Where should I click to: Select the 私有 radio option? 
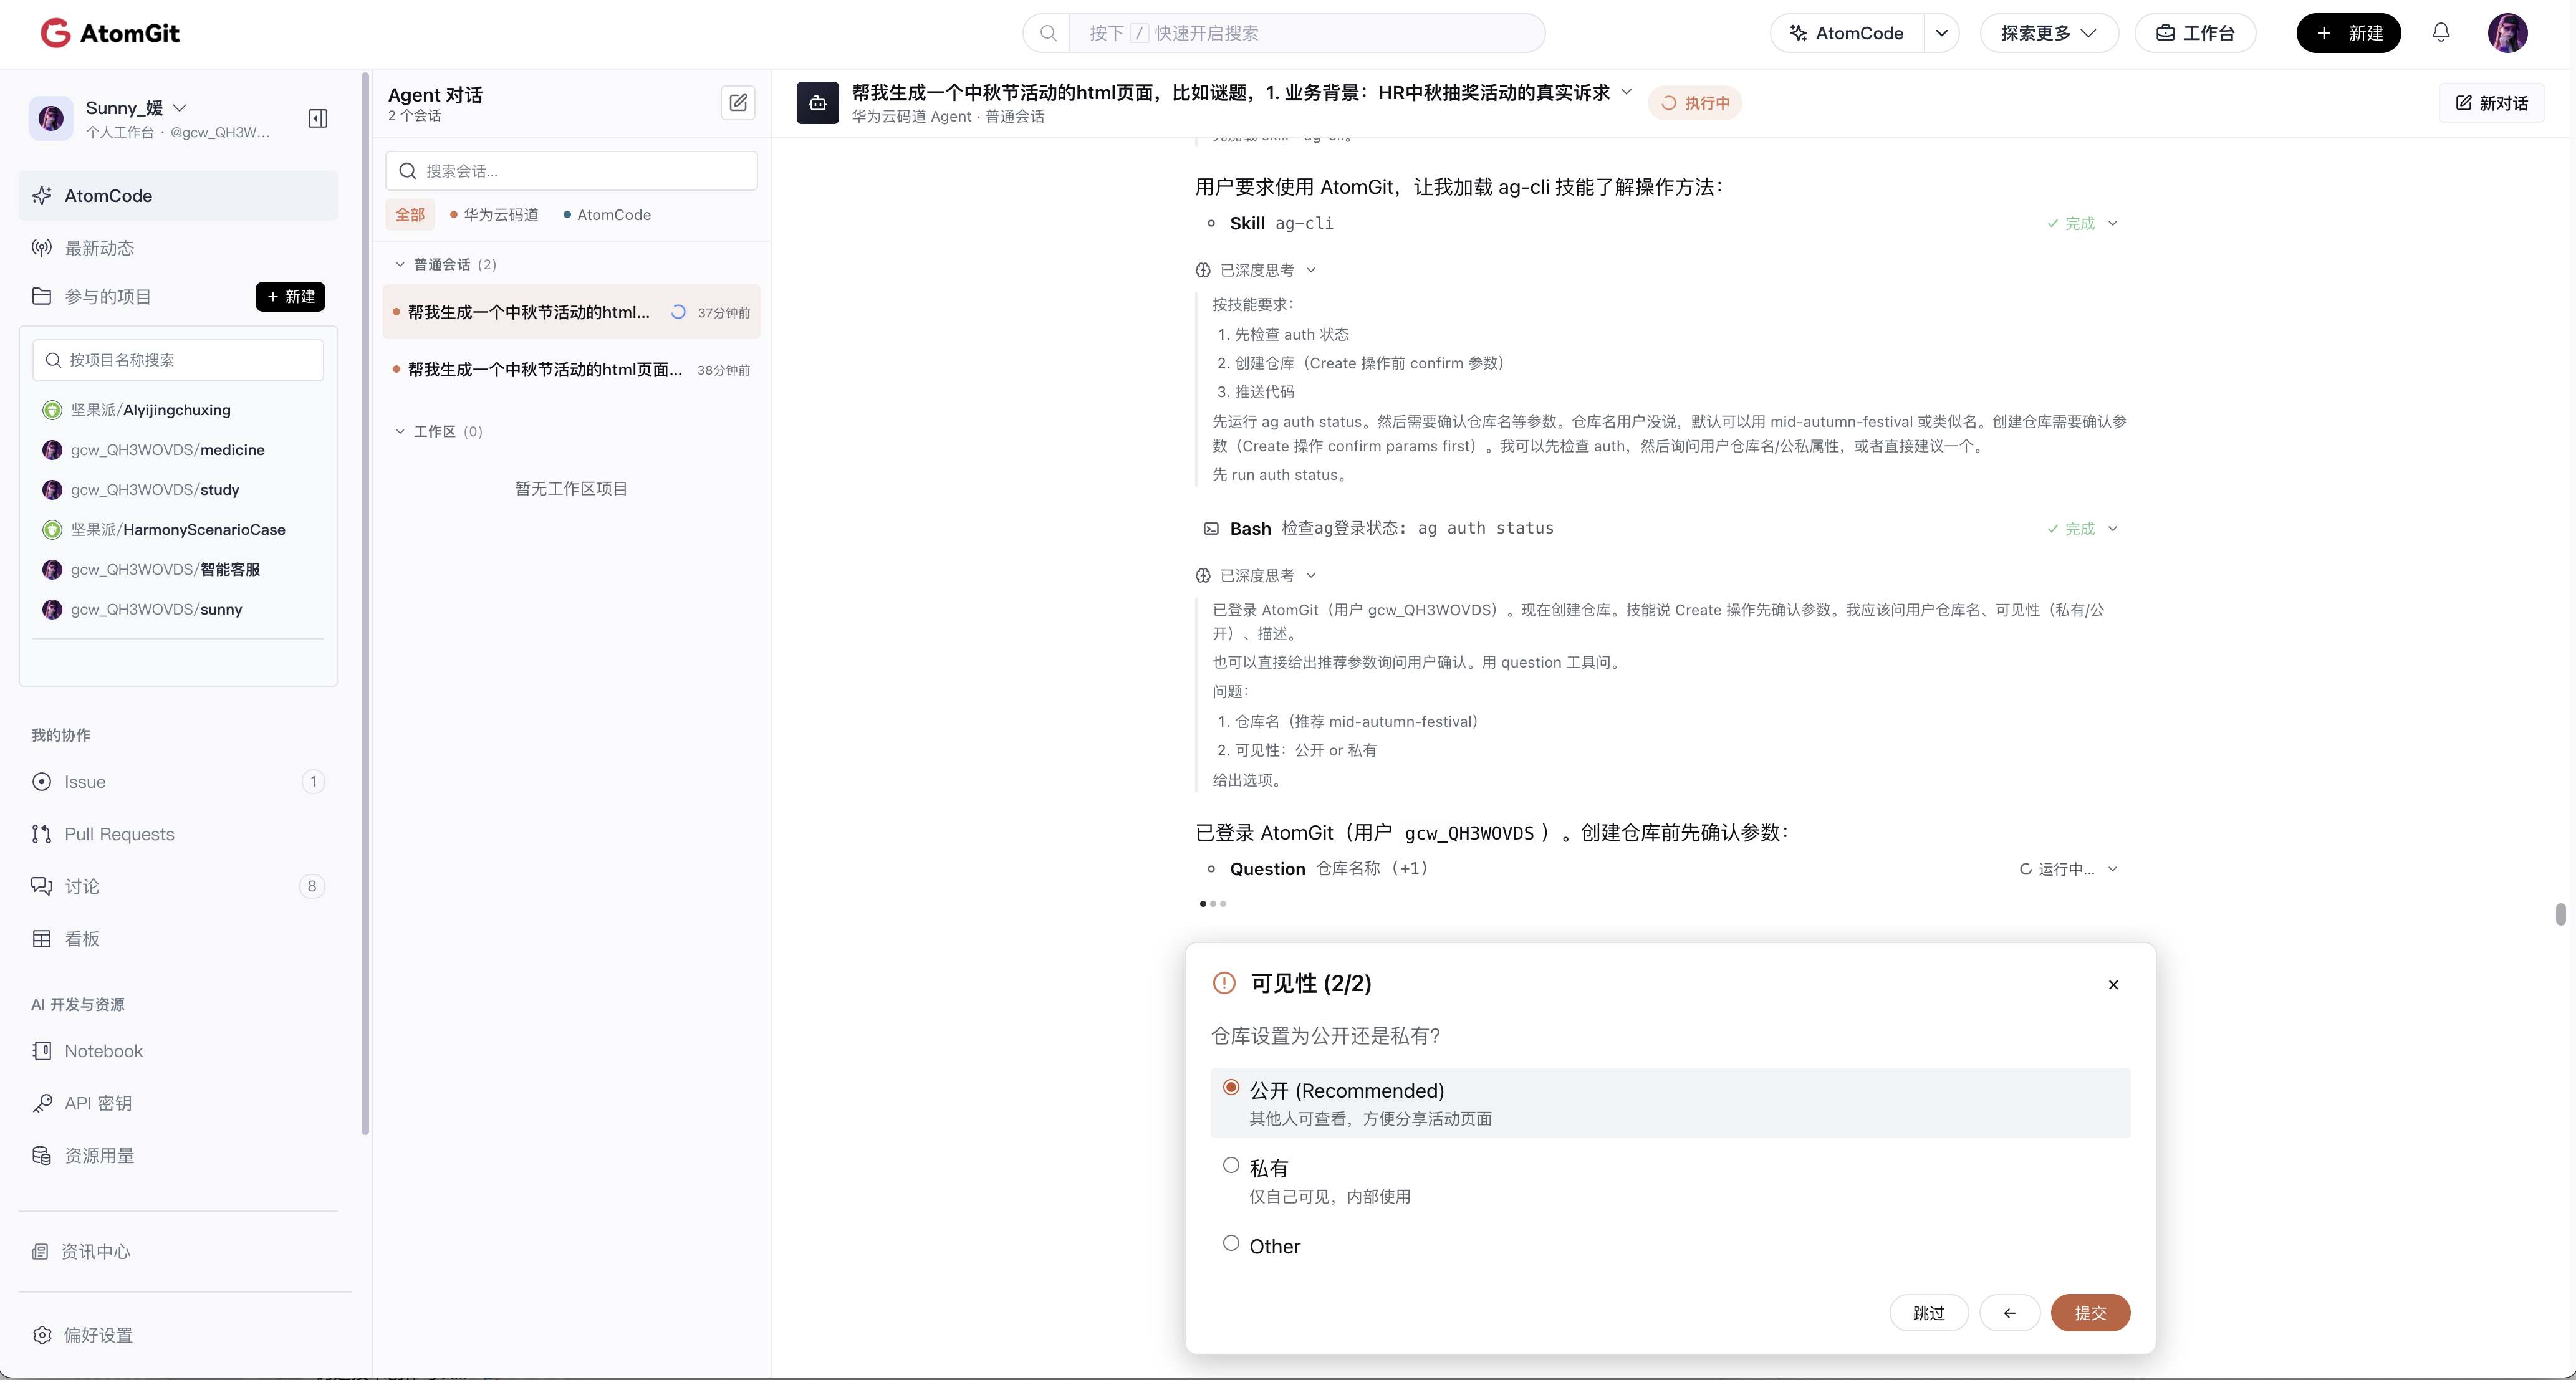(1231, 1166)
